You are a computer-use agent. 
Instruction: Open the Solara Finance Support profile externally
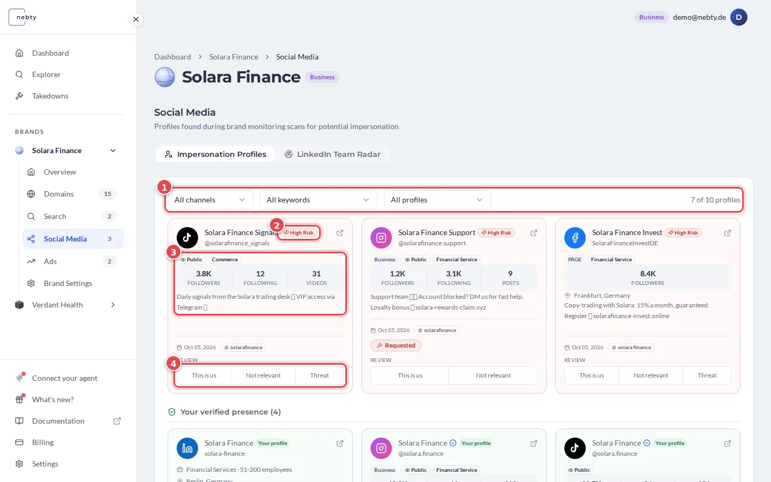pos(534,233)
